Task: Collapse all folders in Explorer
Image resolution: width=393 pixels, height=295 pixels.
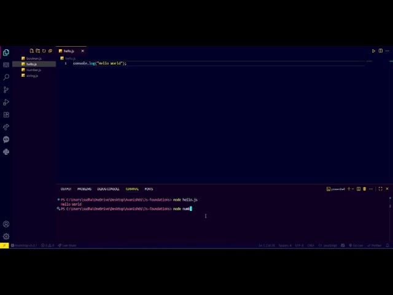Action: (50, 51)
